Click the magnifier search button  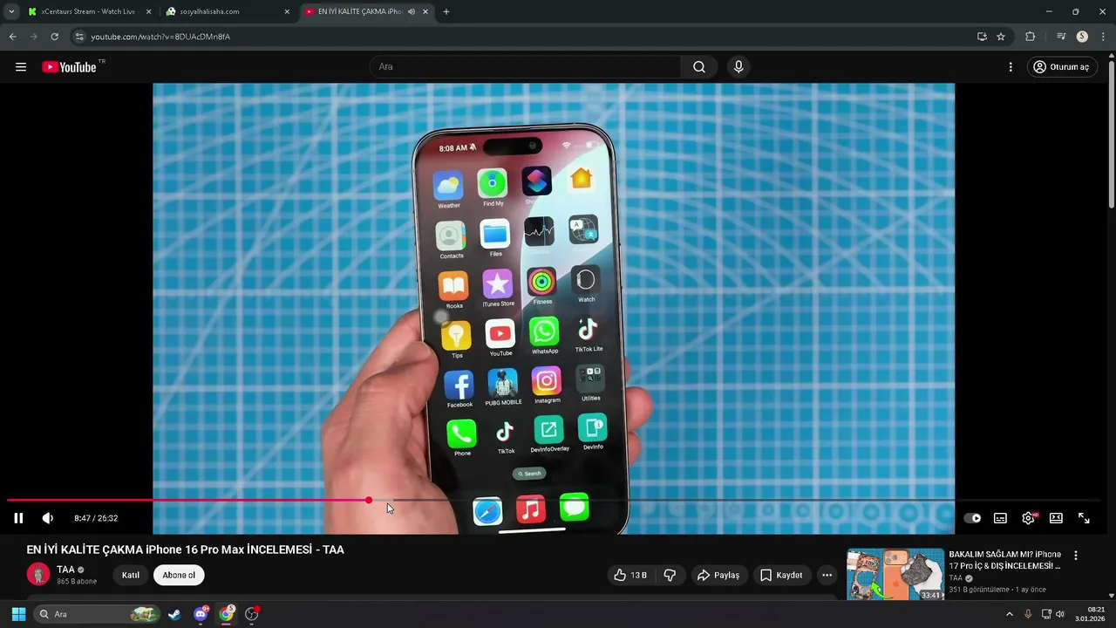(699, 67)
